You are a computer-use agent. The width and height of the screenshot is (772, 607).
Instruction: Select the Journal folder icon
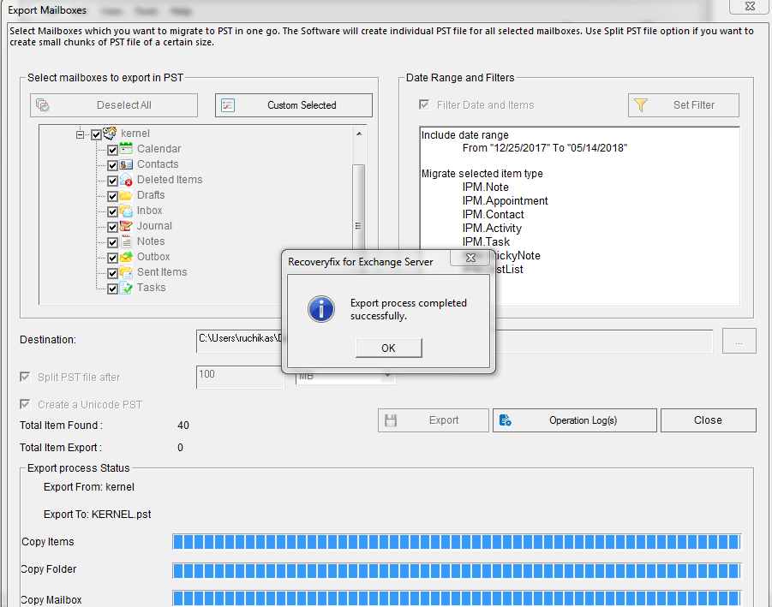[126, 226]
